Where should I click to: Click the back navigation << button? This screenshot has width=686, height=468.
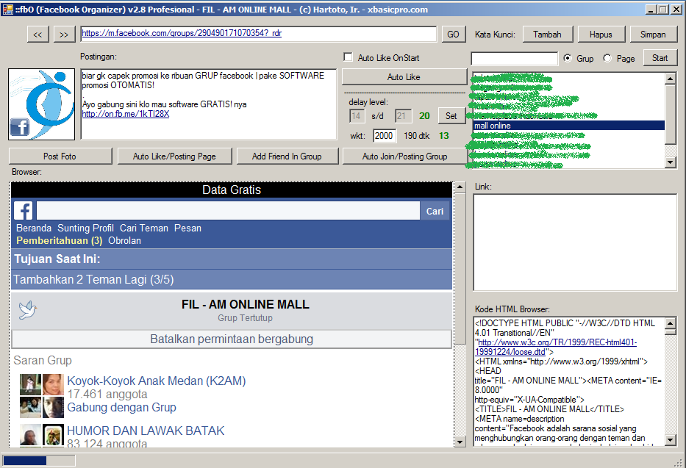point(37,35)
